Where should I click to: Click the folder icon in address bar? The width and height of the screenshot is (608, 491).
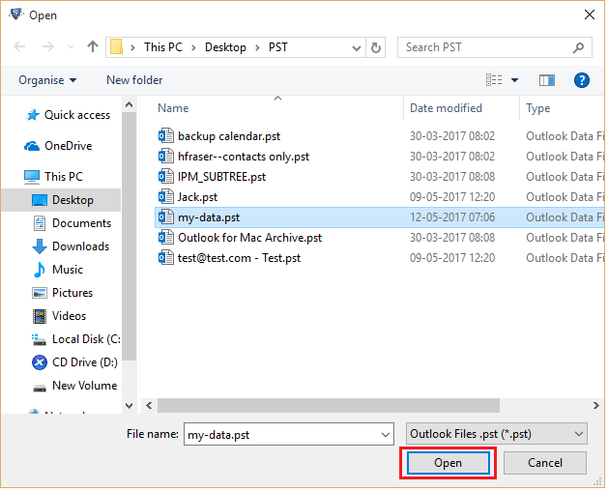click(116, 47)
